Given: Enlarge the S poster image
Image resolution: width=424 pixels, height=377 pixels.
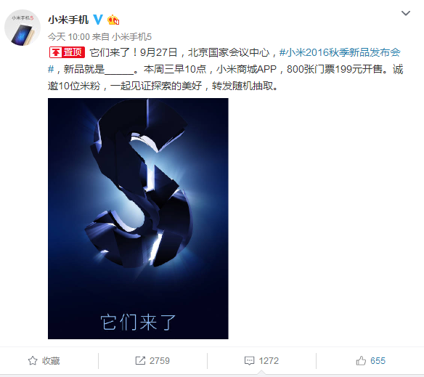Looking at the screenshot, I should click(x=138, y=219).
